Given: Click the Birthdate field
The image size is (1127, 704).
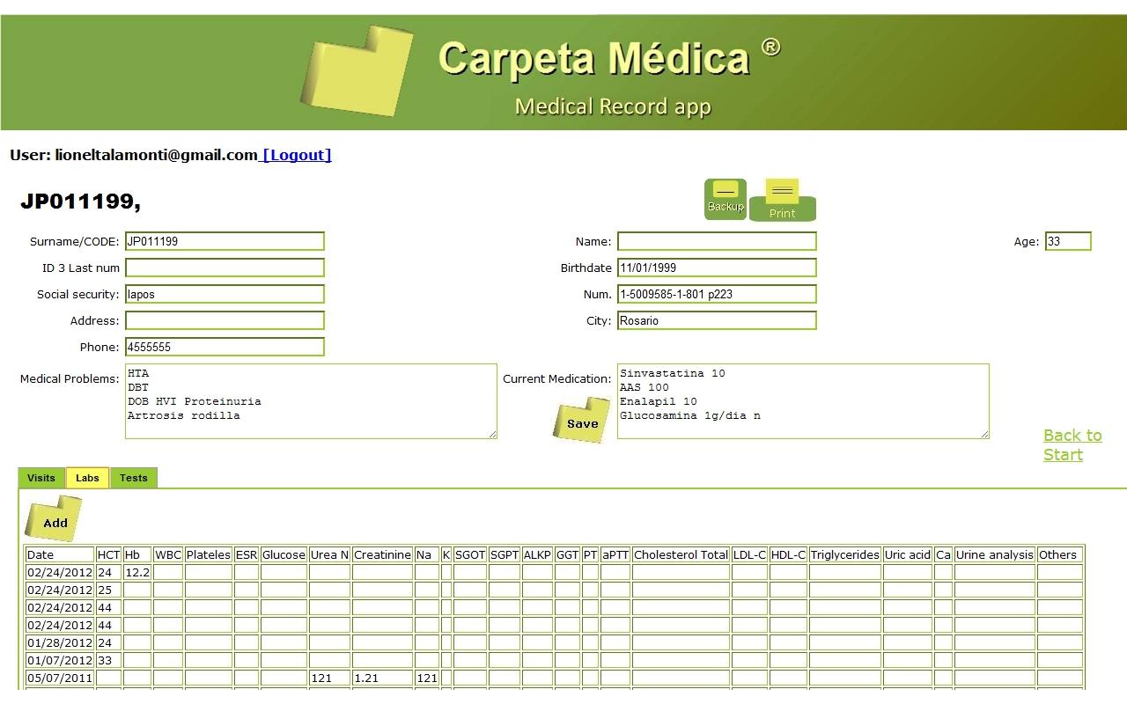Looking at the screenshot, I should (x=715, y=267).
